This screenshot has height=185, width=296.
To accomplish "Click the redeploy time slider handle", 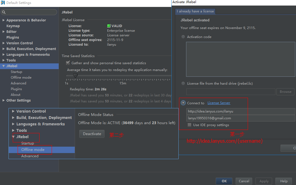I will coord(75,75).
